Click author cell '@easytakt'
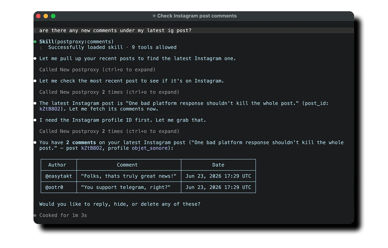 [59, 176]
